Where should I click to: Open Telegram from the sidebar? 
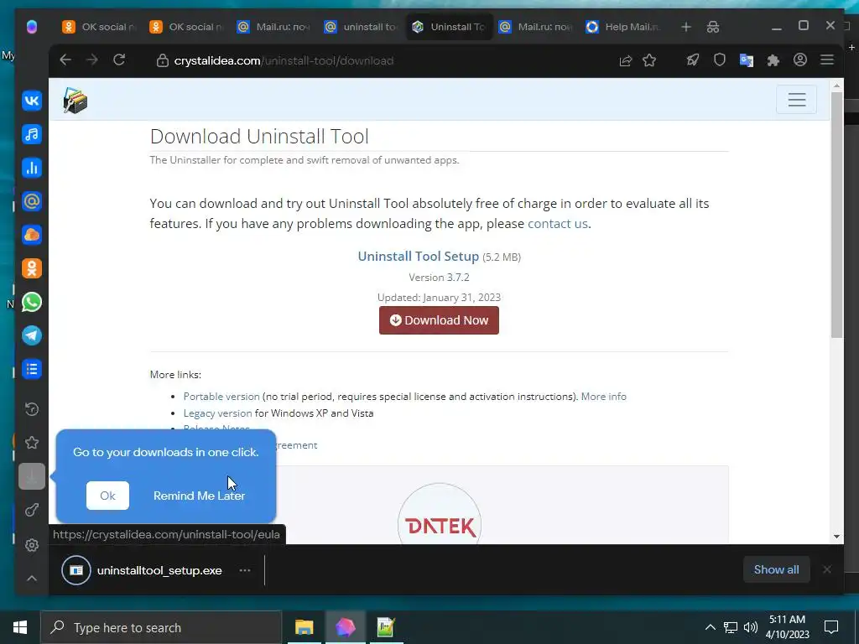click(32, 335)
